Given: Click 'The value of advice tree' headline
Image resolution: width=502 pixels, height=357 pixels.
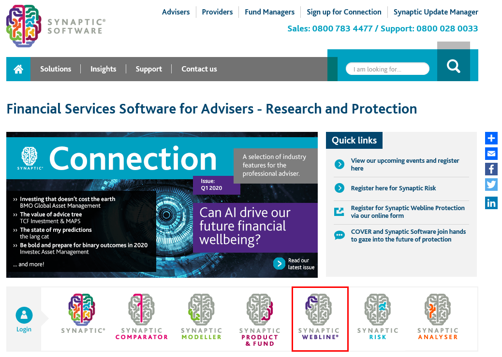Looking at the screenshot, I should (x=51, y=214).
